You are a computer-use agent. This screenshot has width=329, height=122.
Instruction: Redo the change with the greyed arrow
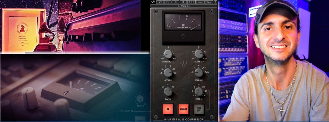click(x=168, y=2)
